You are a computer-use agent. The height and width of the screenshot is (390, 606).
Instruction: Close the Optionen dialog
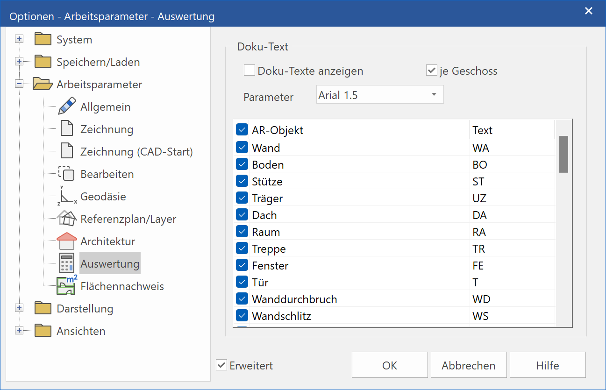pos(589,11)
